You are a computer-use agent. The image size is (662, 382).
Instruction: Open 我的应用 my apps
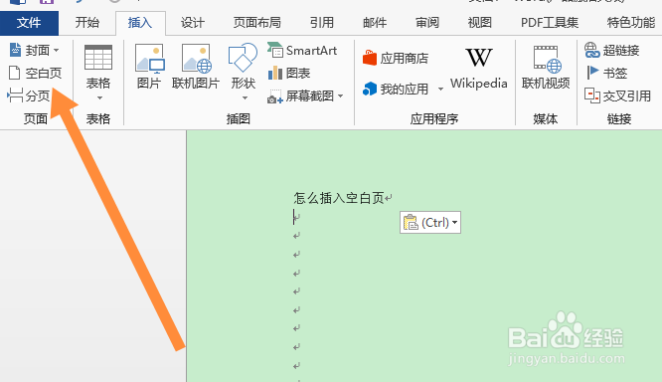coord(396,89)
